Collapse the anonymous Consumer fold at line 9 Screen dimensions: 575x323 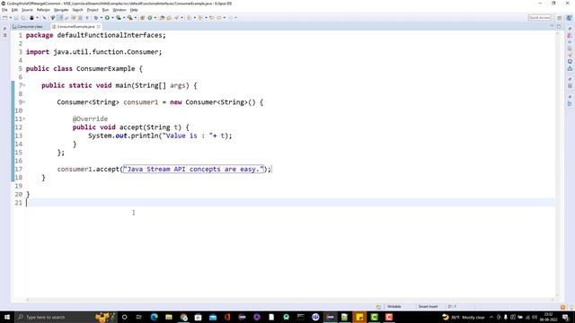(24, 102)
